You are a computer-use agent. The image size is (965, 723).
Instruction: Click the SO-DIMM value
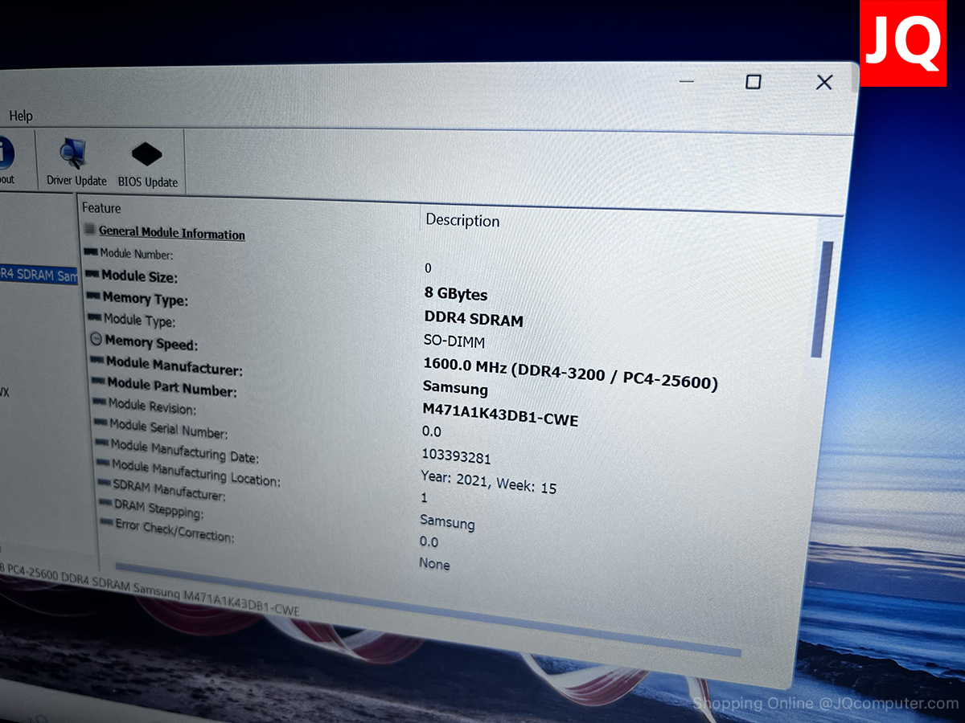[x=454, y=341]
